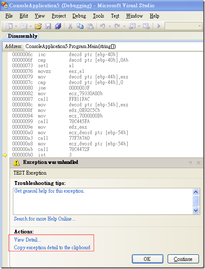Click the Add New Item toolbar icon
205x269 pixels.
pyautogui.click(x=24, y=26)
